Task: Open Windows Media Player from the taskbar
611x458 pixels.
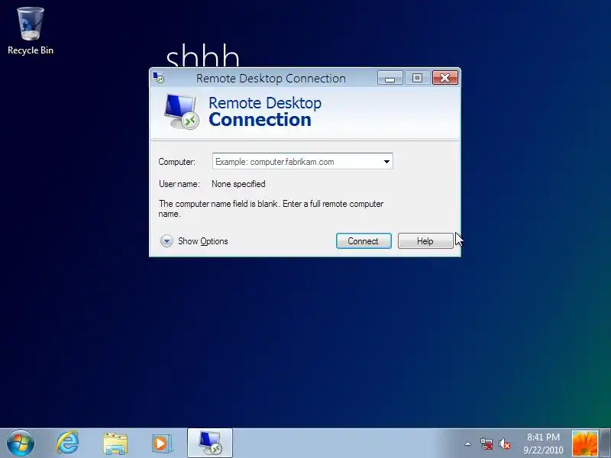Action: 161,443
